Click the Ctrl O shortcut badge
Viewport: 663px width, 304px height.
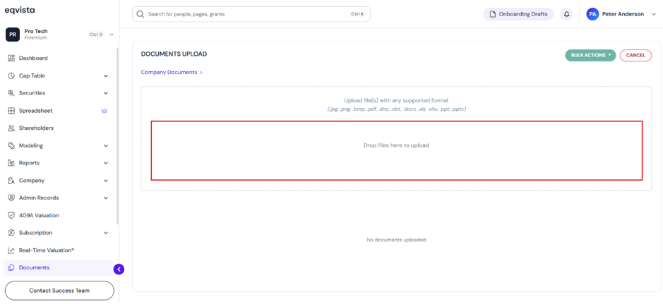96,35
